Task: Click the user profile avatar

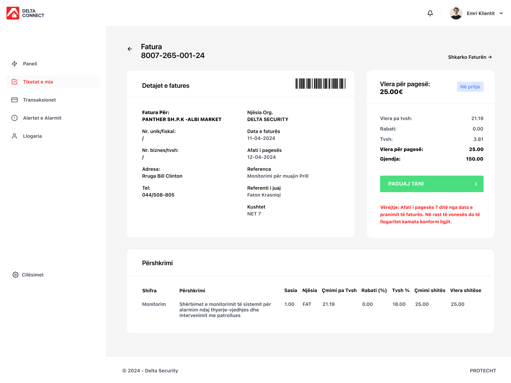Action: point(456,13)
